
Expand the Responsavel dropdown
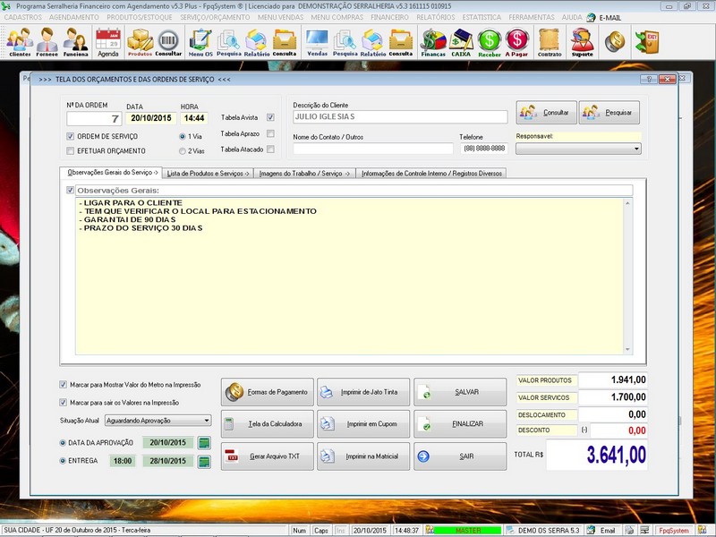coord(636,149)
